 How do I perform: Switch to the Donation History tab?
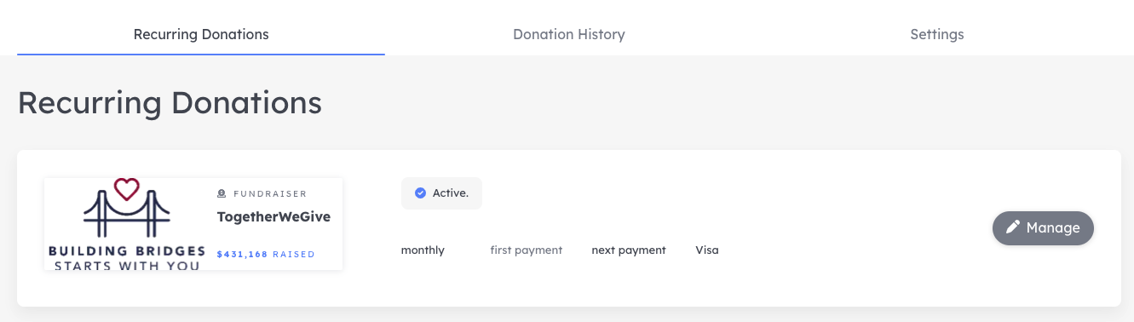pyautogui.click(x=569, y=35)
